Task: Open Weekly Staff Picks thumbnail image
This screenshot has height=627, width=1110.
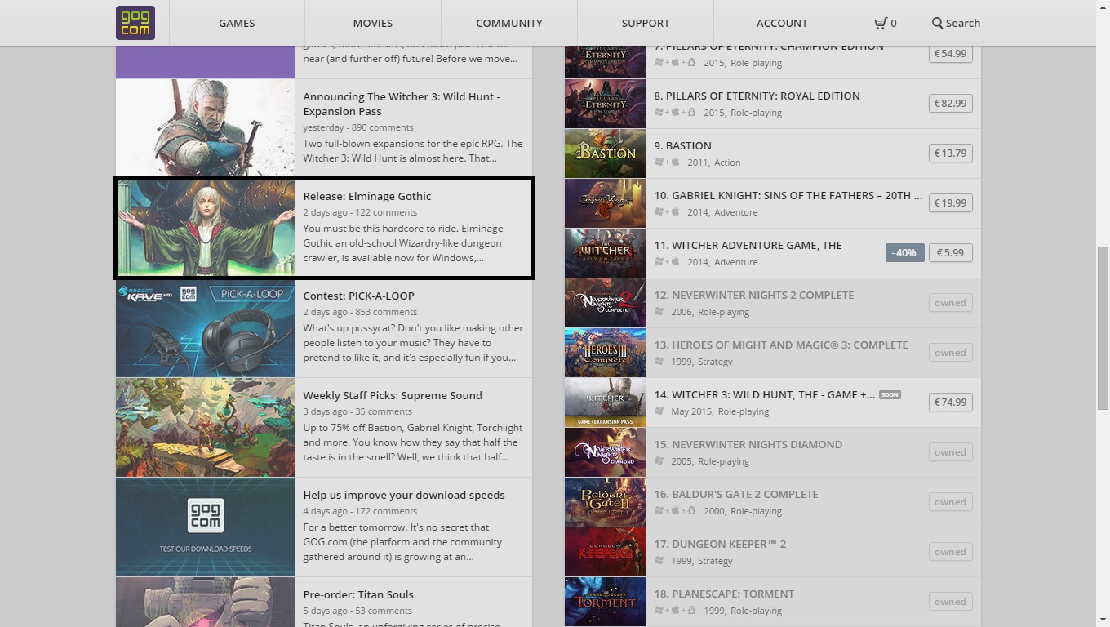Action: pyautogui.click(x=206, y=427)
